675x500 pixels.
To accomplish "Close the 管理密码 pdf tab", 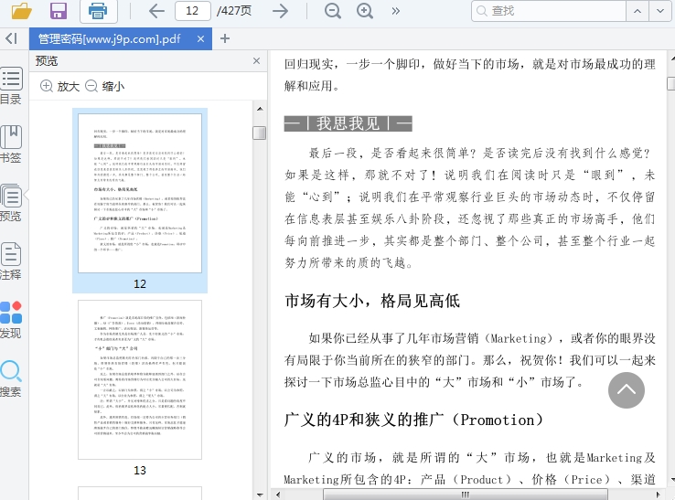I will click(200, 38).
